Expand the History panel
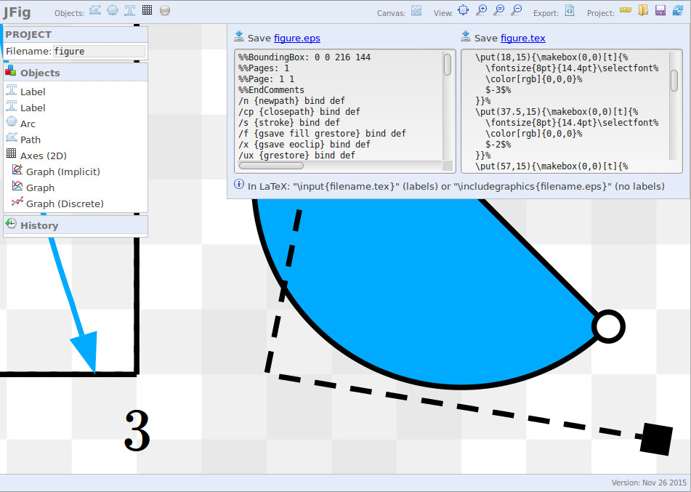The height and width of the screenshot is (492, 691). 39,225
